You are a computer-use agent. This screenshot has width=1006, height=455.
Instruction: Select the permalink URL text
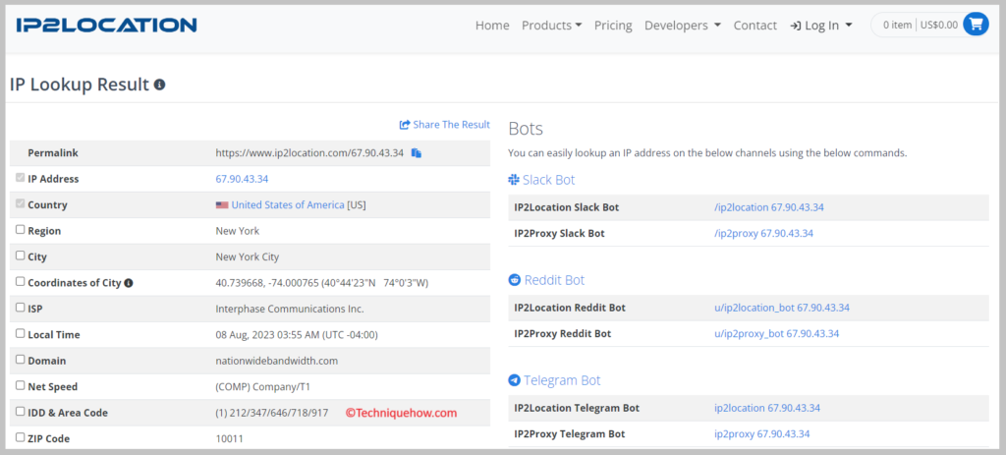(309, 153)
